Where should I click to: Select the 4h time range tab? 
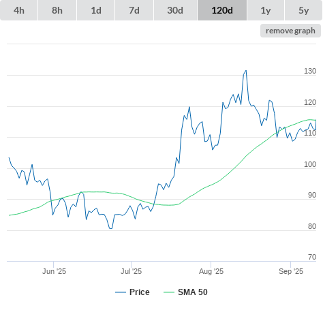pyautogui.click(x=19, y=10)
